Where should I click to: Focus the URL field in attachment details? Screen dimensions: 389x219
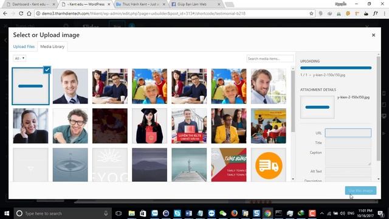point(348,133)
